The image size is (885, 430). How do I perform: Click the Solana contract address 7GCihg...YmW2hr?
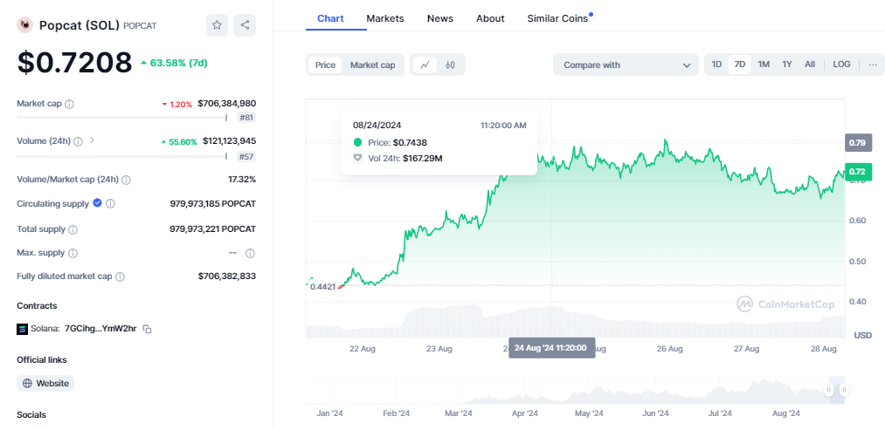click(100, 329)
